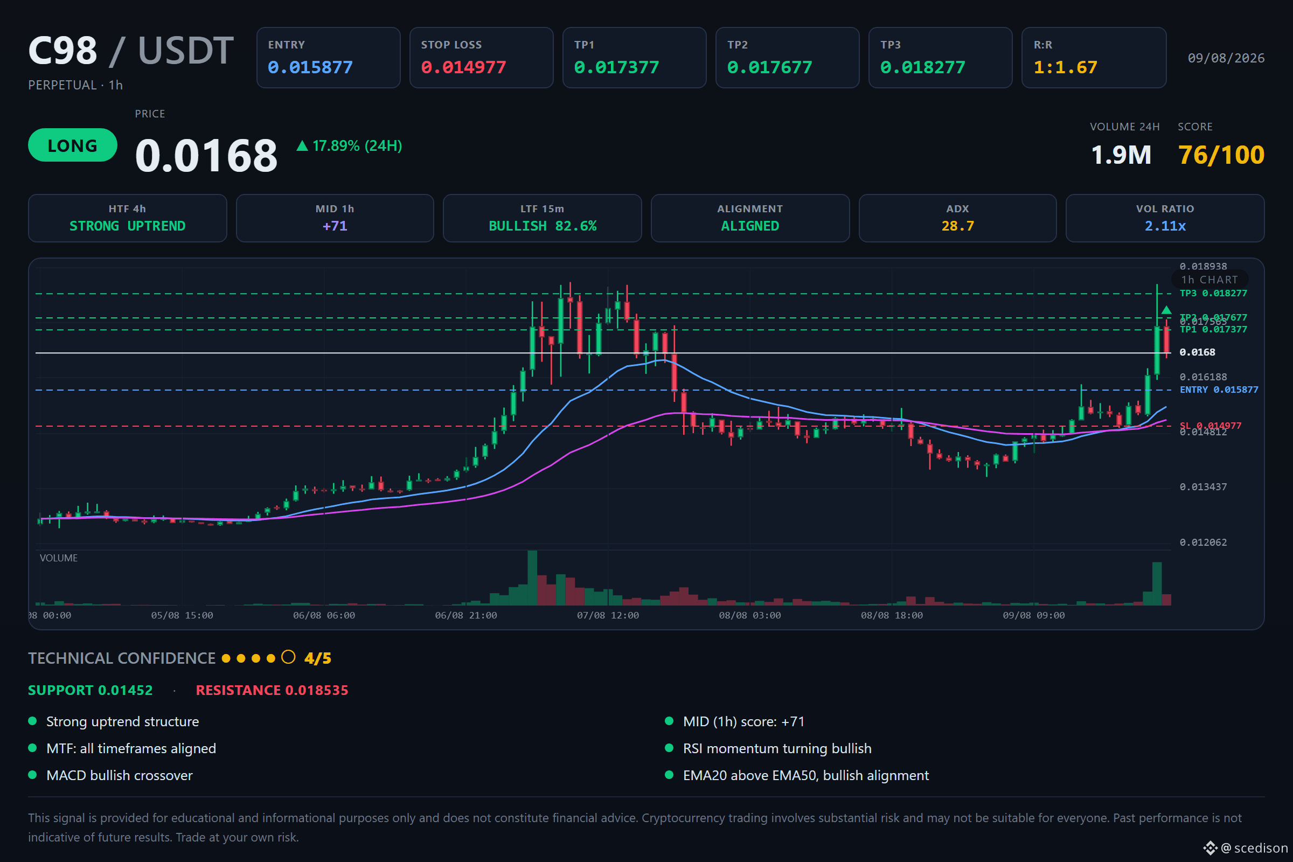Click the R:R card showing 1:1.67
The height and width of the screenshot is (862, 1293).
[1094, 58]
